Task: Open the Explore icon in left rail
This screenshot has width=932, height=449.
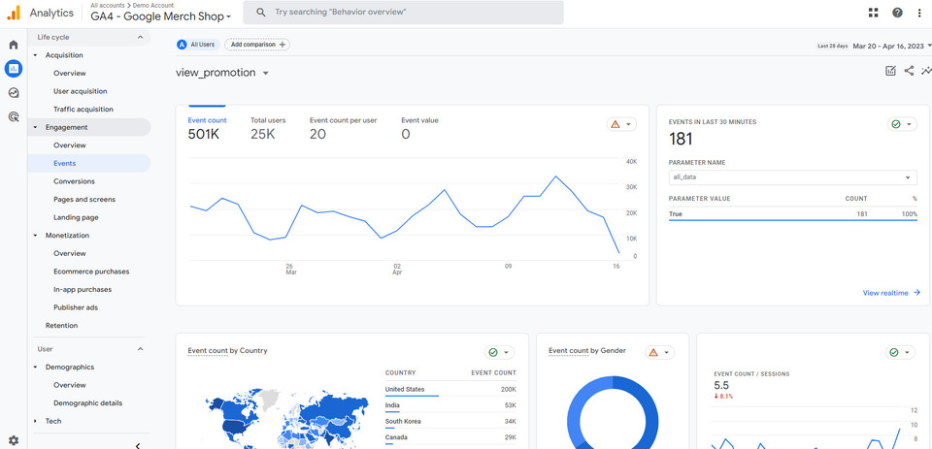Action: [x=14, y=93]
